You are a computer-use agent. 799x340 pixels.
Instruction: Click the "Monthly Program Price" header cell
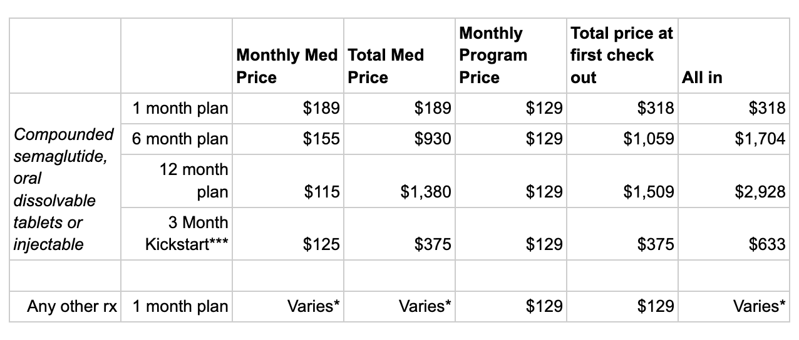493,55
